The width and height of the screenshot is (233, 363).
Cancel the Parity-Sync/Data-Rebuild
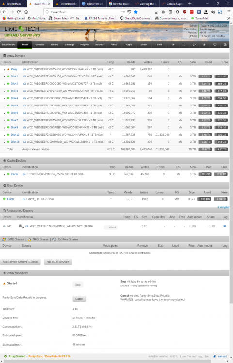[79, 299]
